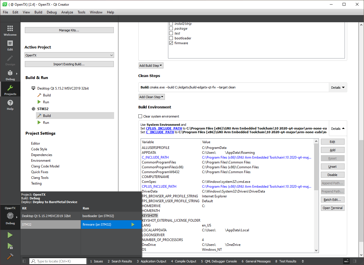Run the project with the green play button

[10, 235]
